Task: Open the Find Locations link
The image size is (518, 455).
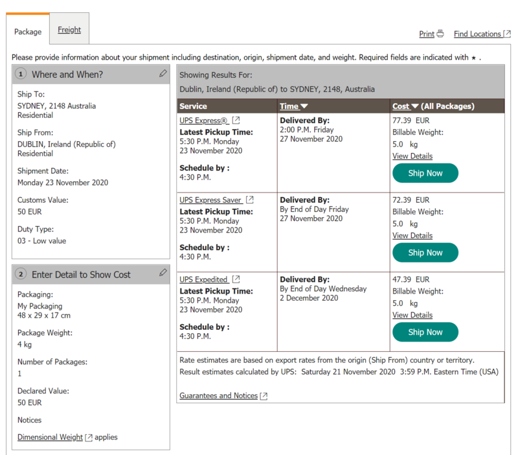Action: pyautogui.click(x=477, y=34)
